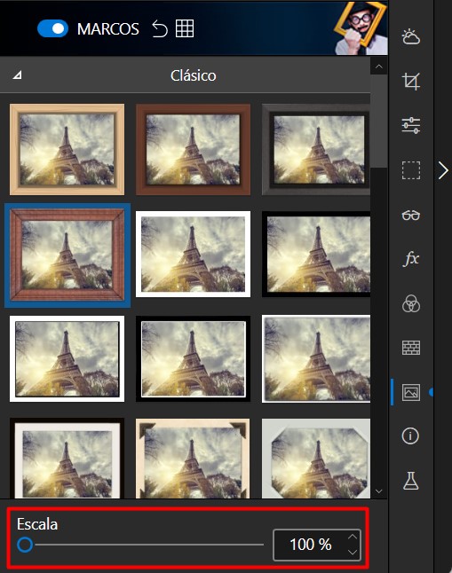Expand the side panel with the right chevron
This screenshot has height=573, width=452.
[443, 170]
